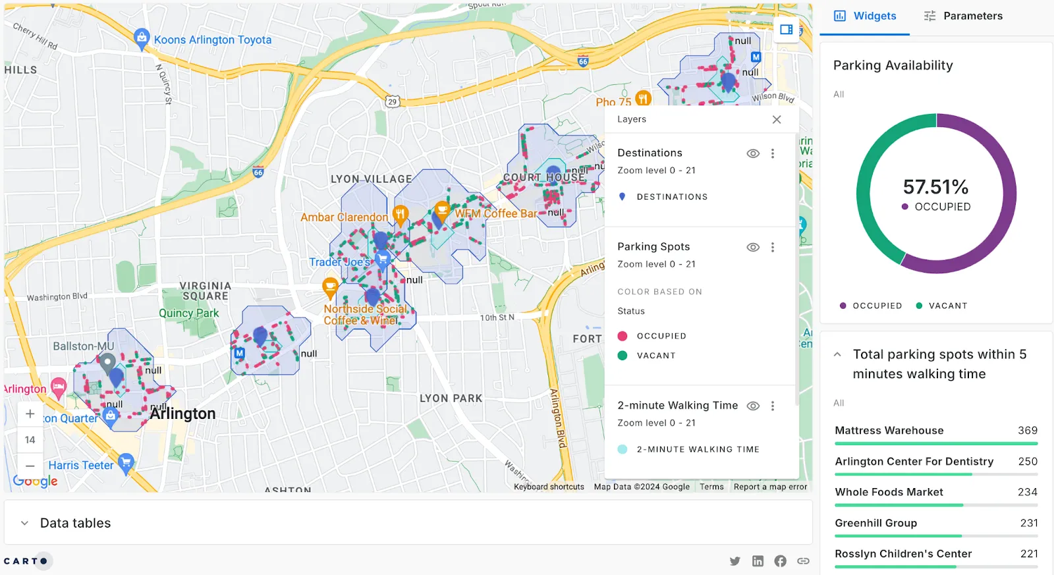Hide the Destinations layer
Screen dimensions: 1054x575
tap(753, 153)
